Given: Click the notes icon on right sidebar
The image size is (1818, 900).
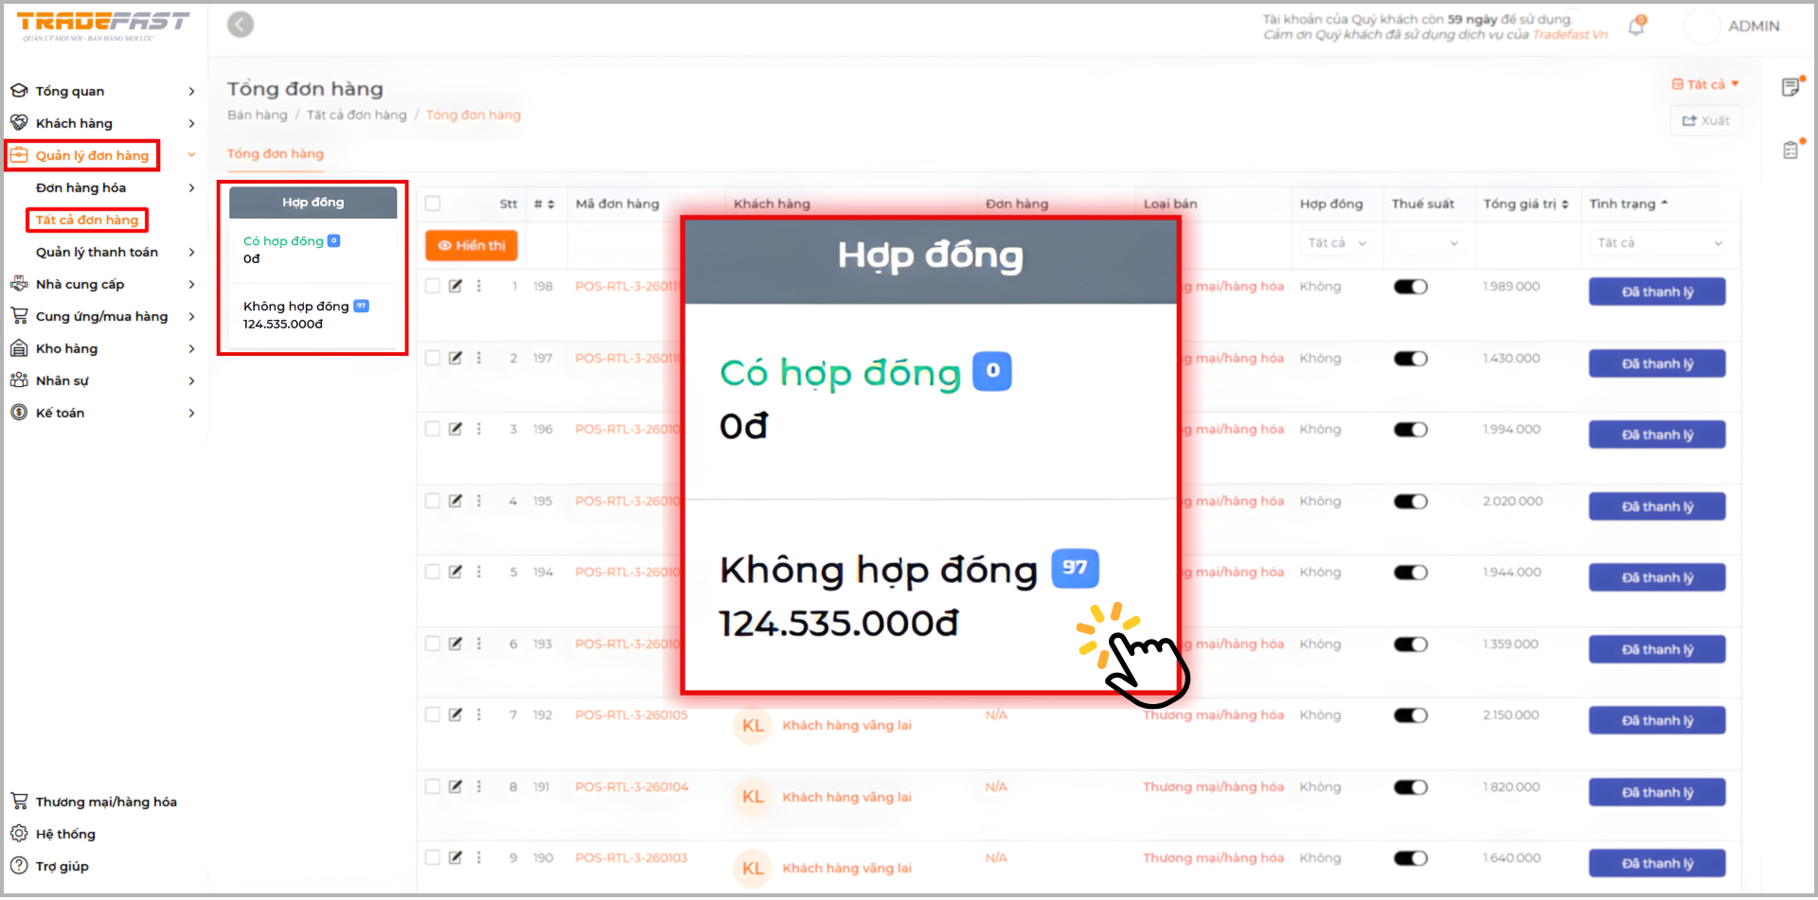Looking at the screenshot, I should (1791, 87).
